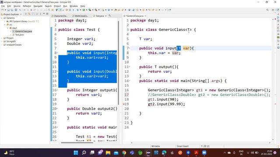
Task: Open the Refactor menu
Action: click(x=27, y=6)
